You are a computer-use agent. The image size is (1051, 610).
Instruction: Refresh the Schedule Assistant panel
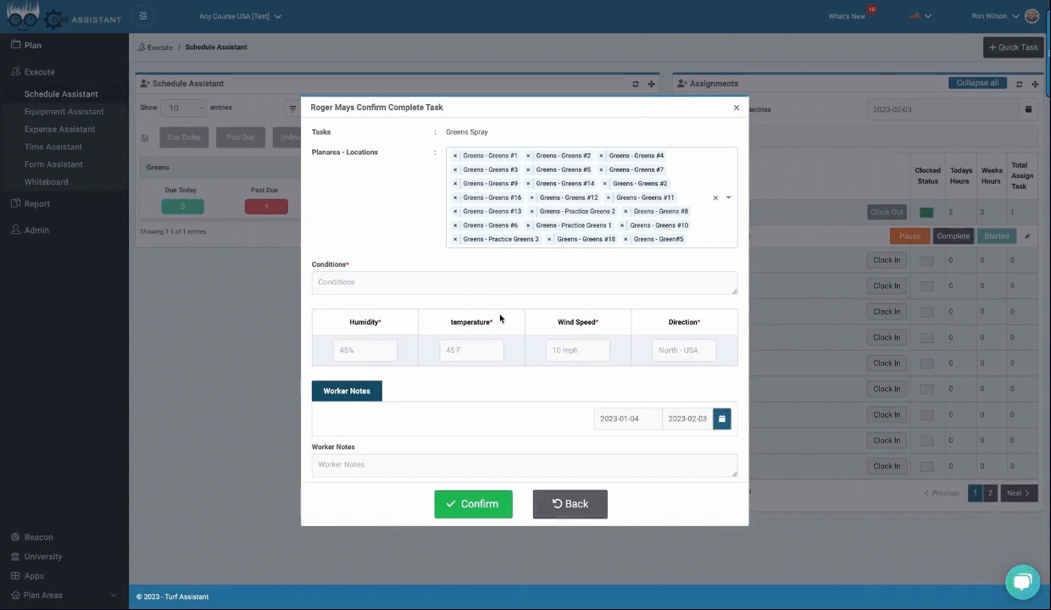tap(635, 83)
